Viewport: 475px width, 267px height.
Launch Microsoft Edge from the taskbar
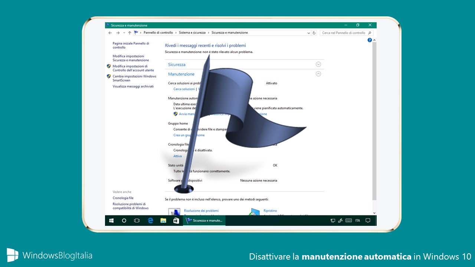coord(150,221)
